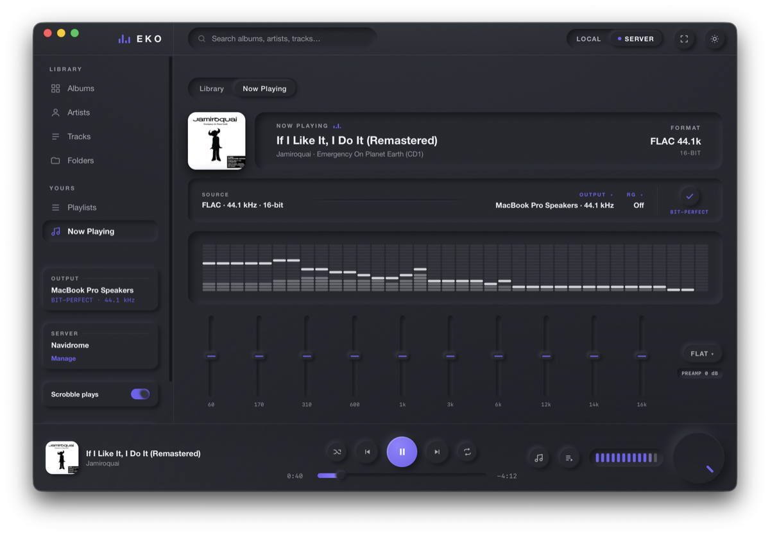Go to Playlists in the sidebar
The width and height of the screenshot is (770, 535).
[x=100, y=207]
